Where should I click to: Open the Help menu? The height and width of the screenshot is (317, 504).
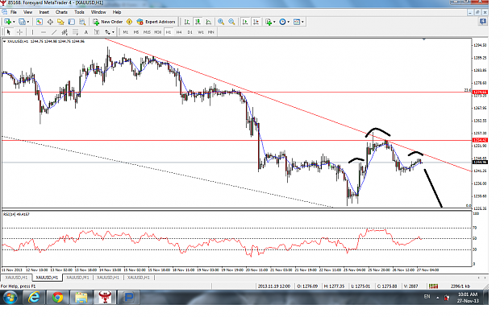(117, 12)
